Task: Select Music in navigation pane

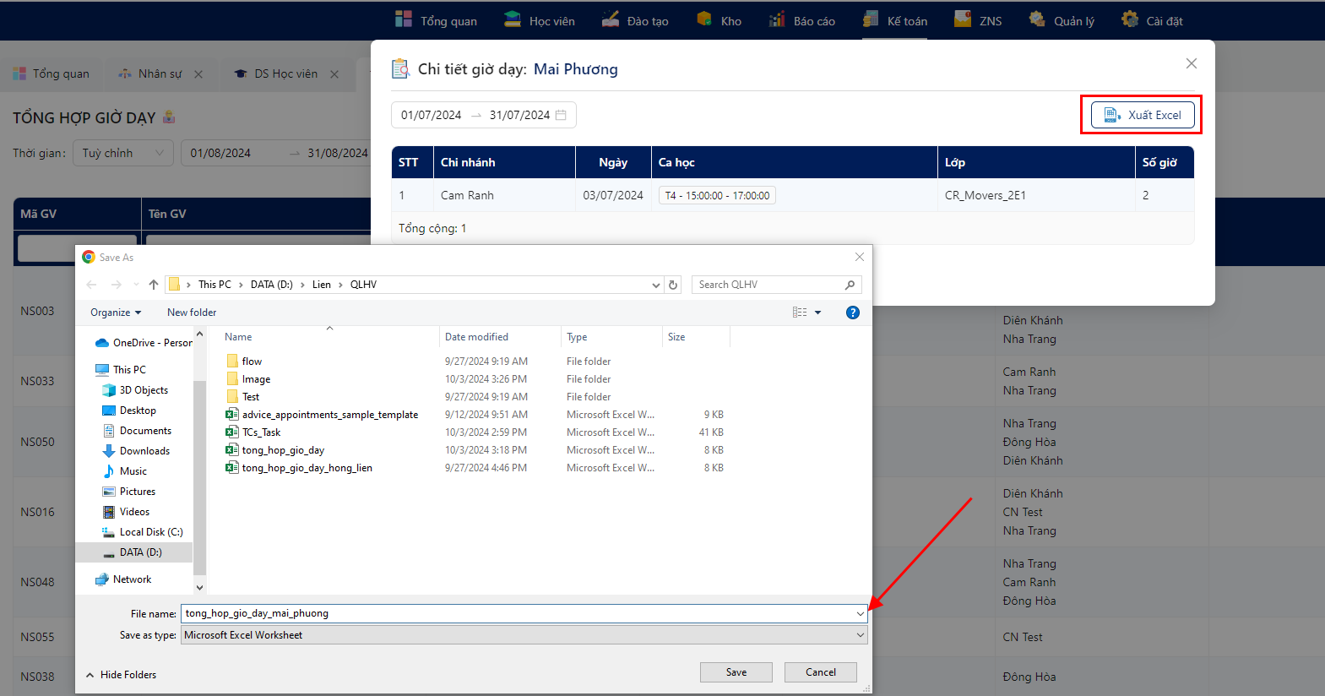Action: [124, 471]
